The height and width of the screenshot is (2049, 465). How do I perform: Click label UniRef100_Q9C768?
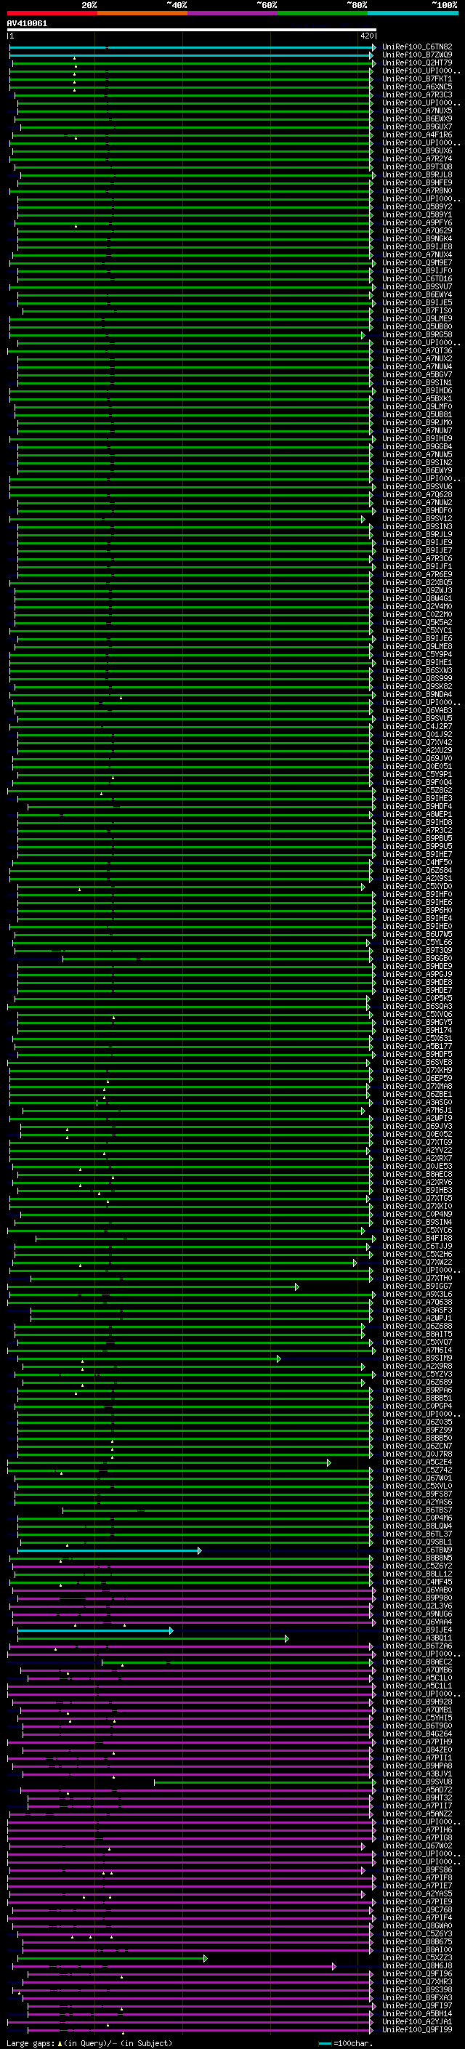(x=416, y=1909)
